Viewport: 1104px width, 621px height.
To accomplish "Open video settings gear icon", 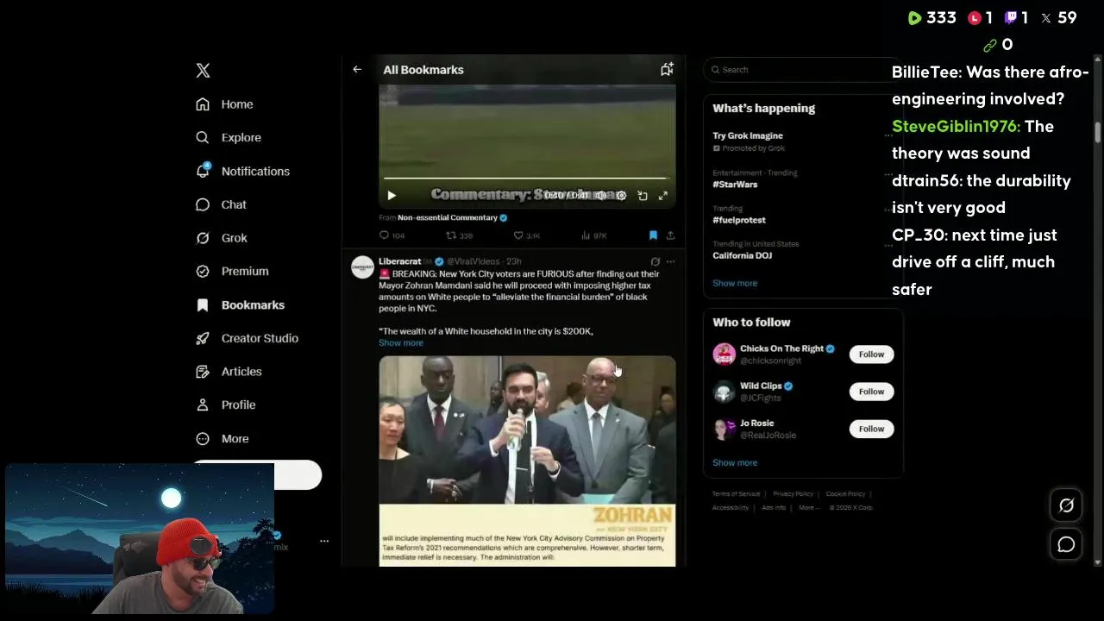I will 621,196.
